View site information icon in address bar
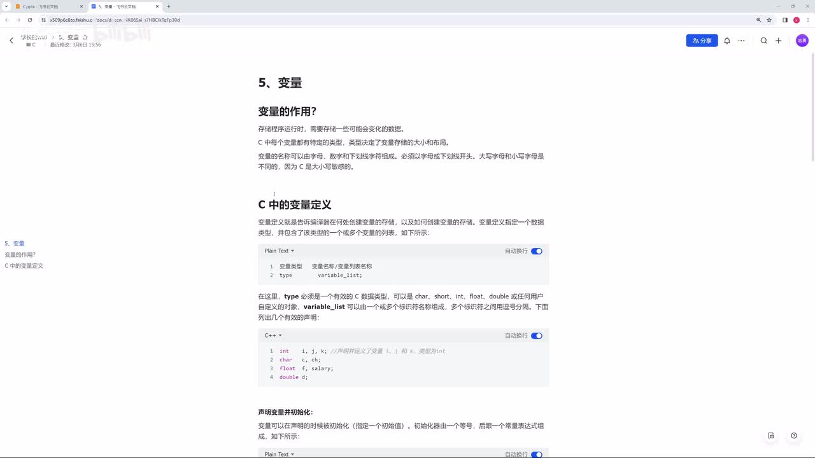Screen dimensions: 815x458 pyautogui.click(x=45, y=20)
